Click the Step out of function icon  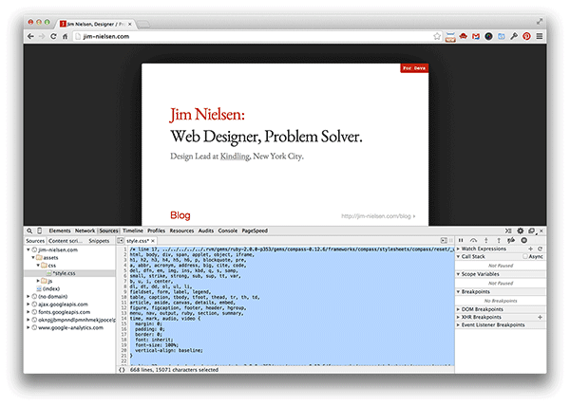(499, 240)
